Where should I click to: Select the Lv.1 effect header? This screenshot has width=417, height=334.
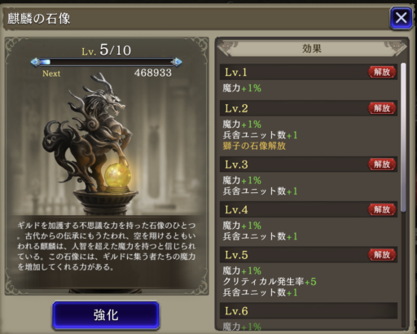click(309, 72)
